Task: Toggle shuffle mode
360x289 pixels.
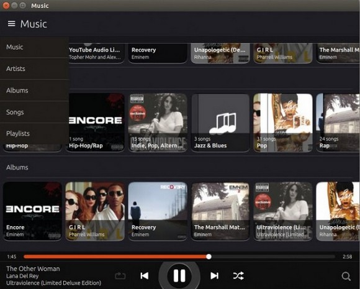Action: click(238, 275)
